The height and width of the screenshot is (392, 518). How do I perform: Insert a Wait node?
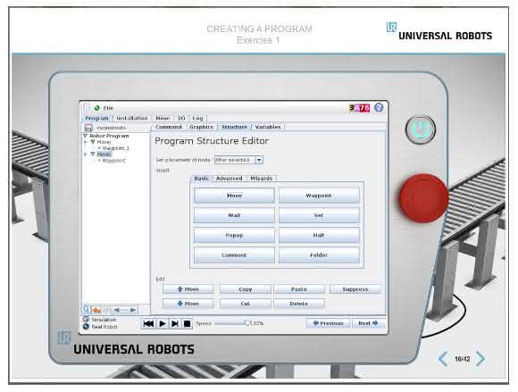click(x=234, y=215)
